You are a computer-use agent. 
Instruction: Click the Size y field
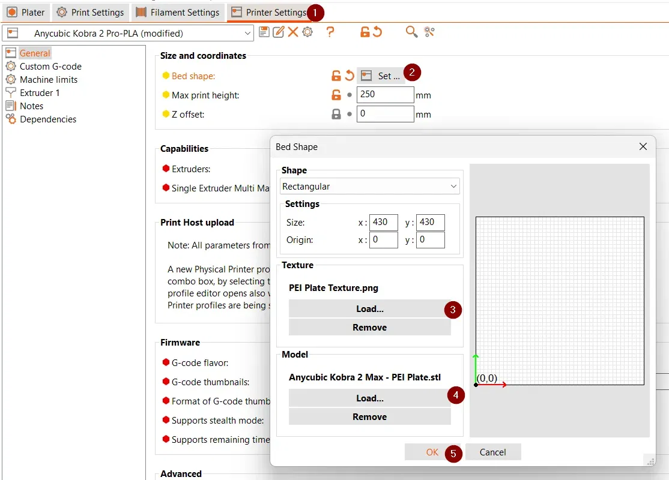(x=431, y=223)
